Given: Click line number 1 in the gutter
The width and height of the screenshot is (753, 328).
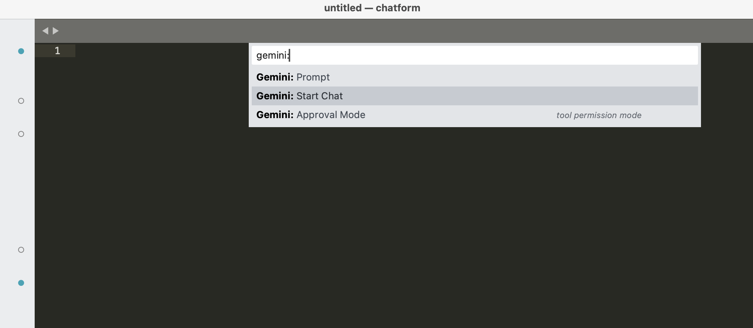Looking at the screenshot, I should (57, 51).
